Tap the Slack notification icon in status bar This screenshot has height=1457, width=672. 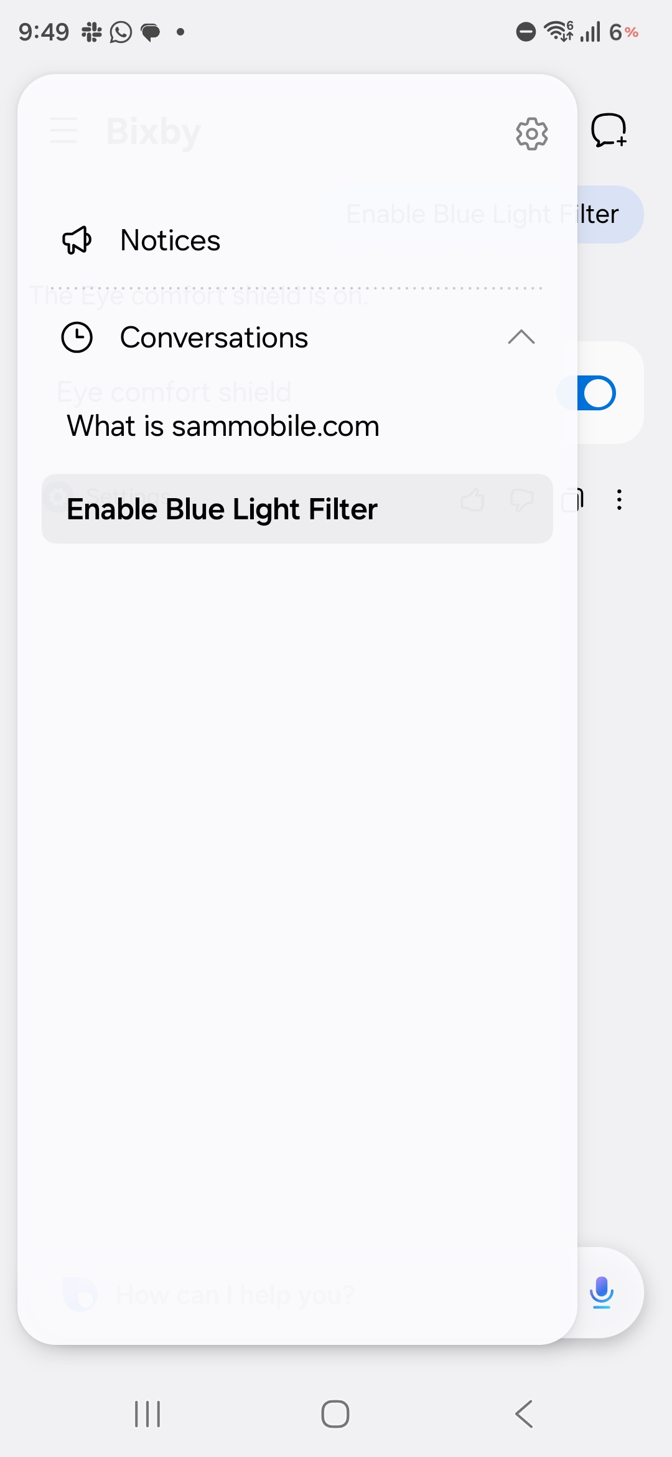[x=91, y=32]
